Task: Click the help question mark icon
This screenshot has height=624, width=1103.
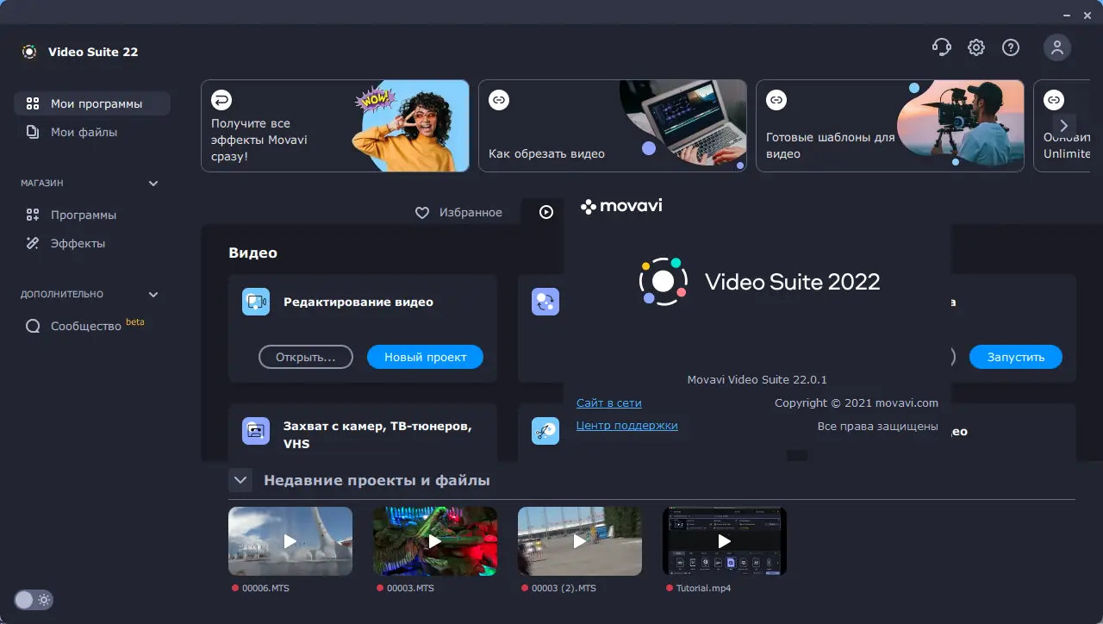Action: (x=1010, y=47)
